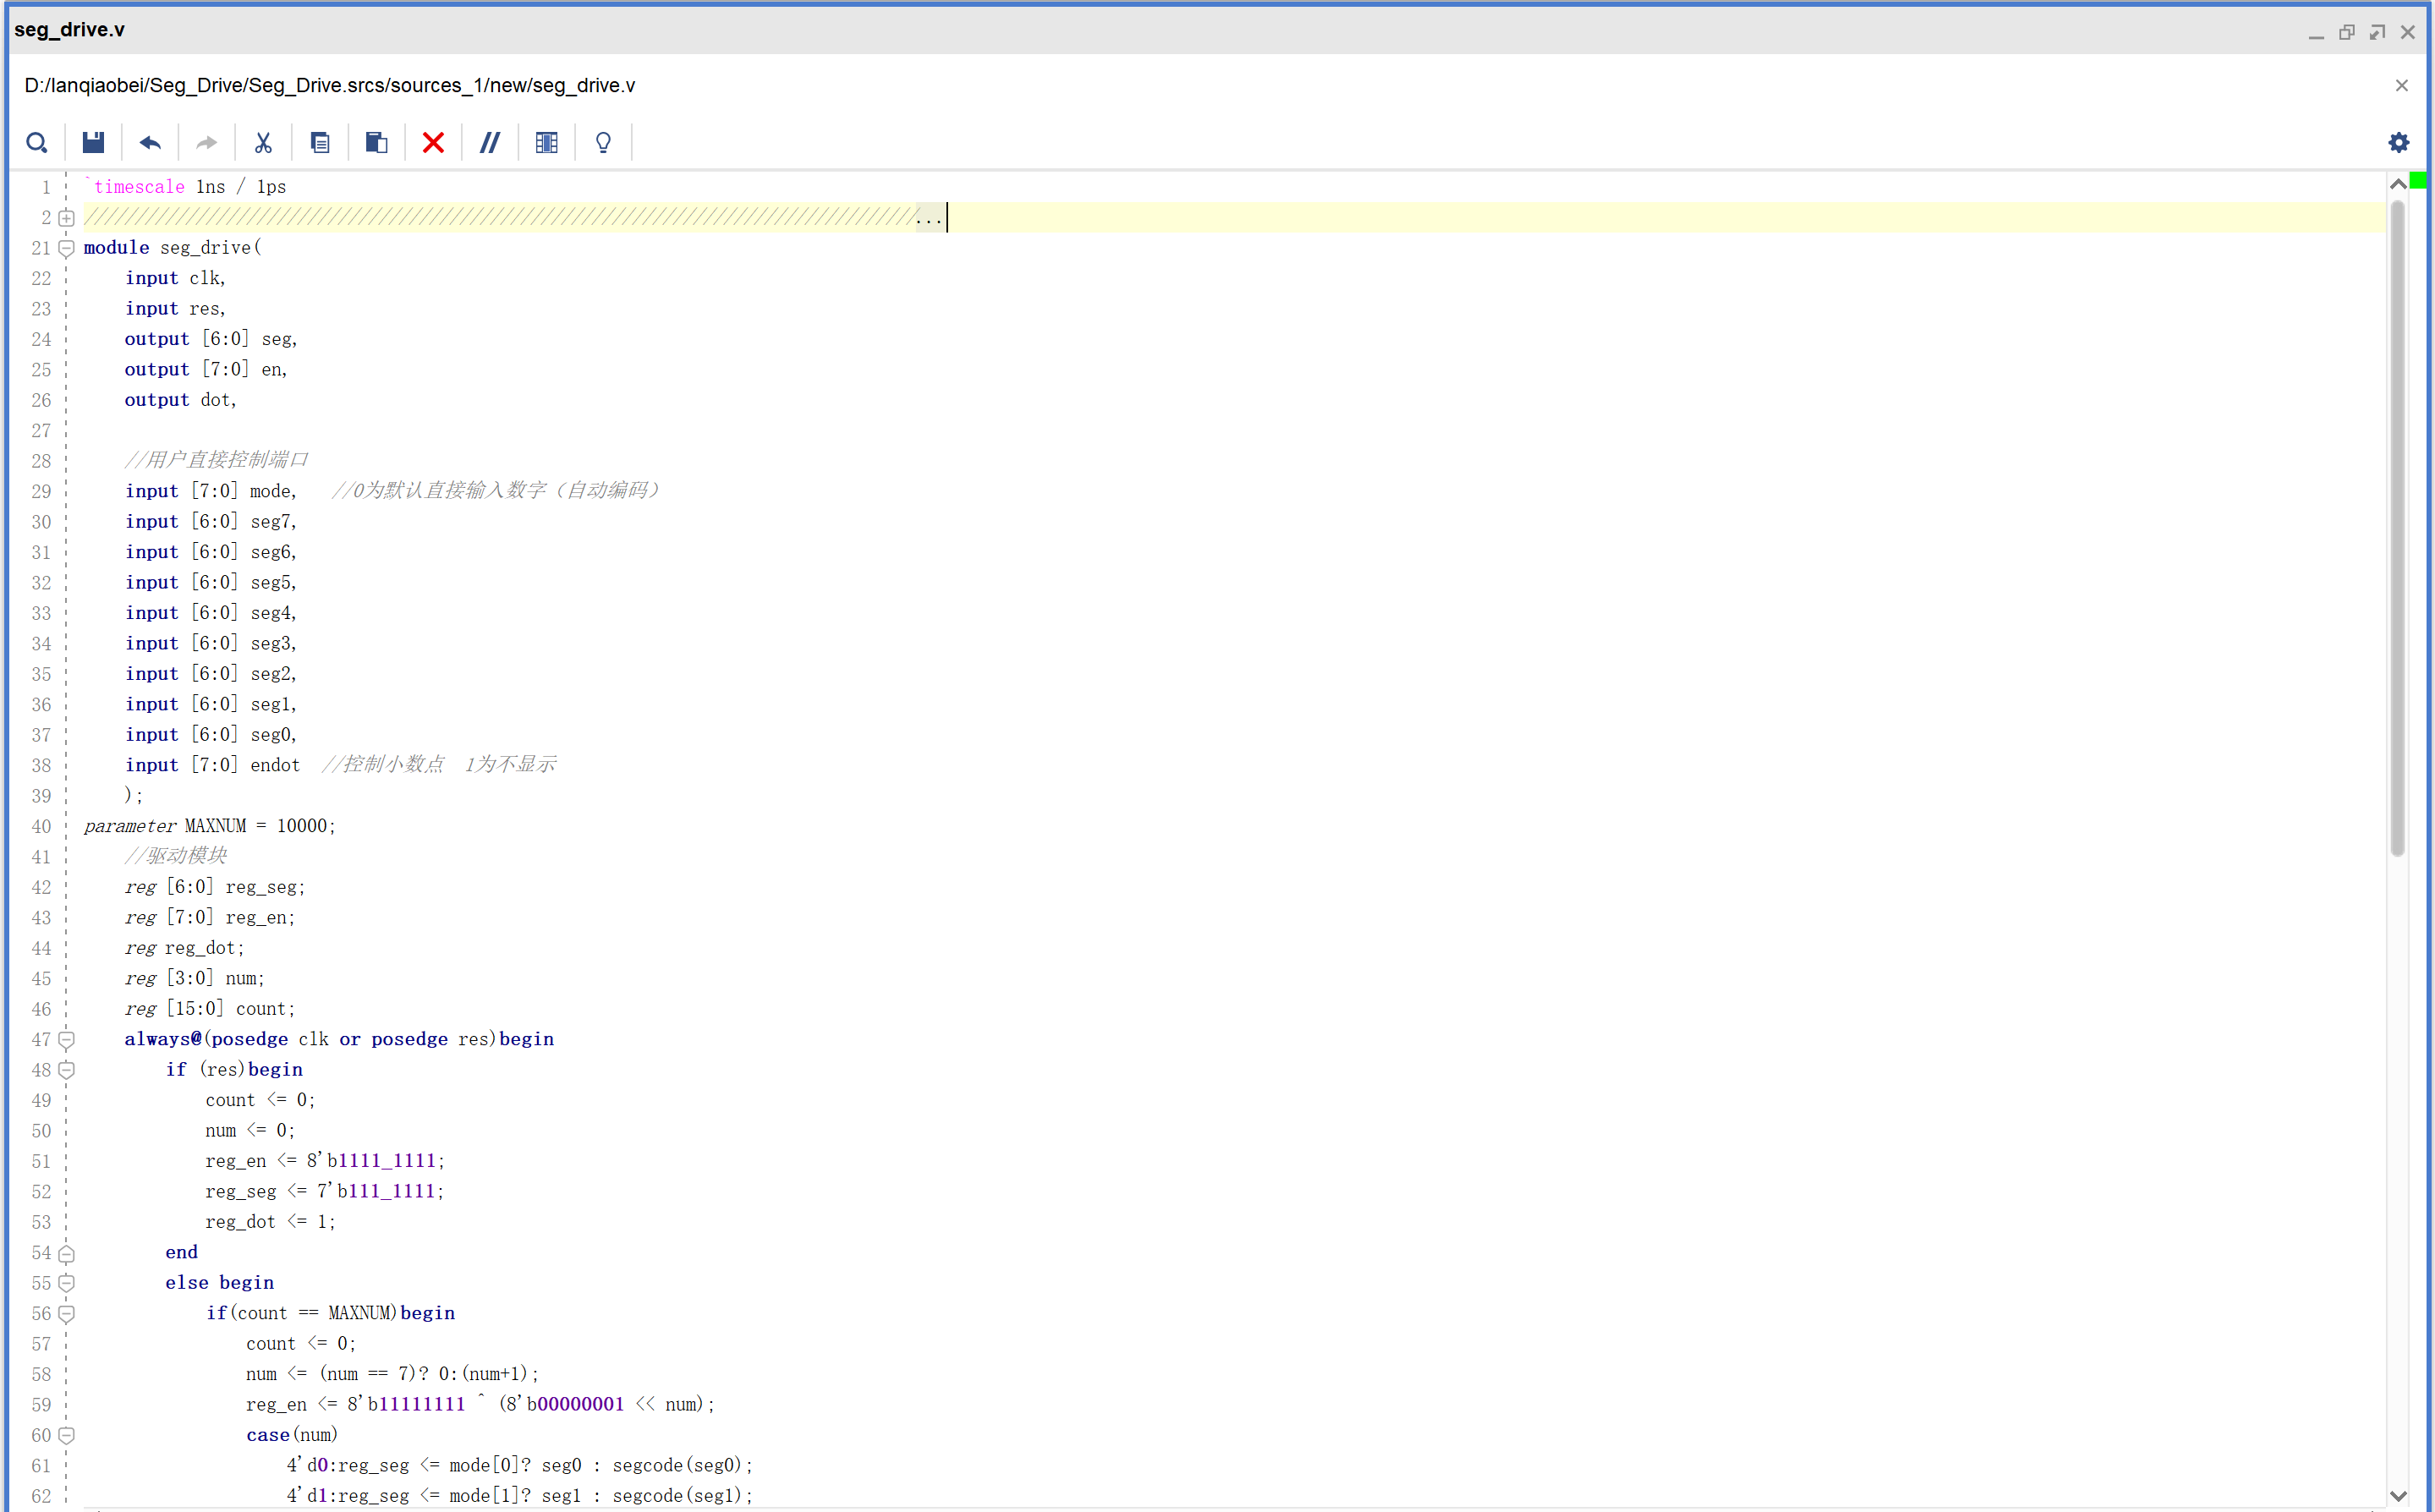This screenshot has width=2435, height=1512.
Task: Click the Copy icon in toolbar
Action: 320,143
